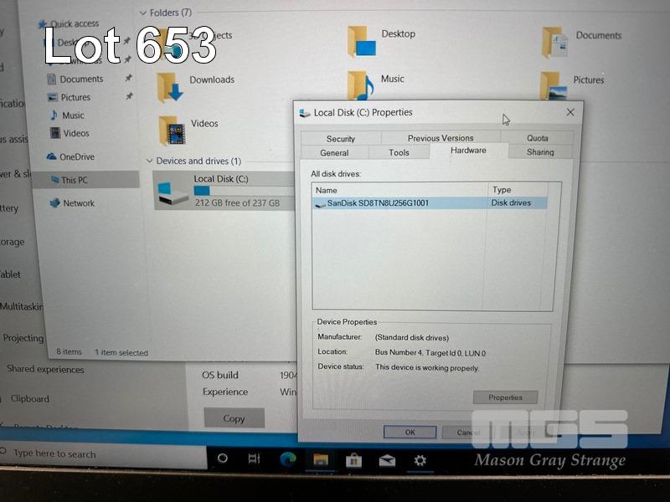Screen dimensions: 670x502
Task: Select Network in navigation pane
Action: 78,203
